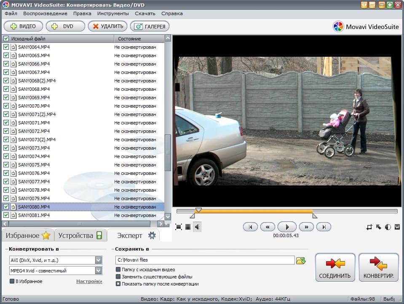
Task: Click the СОЕДИНИТЬ button
Action: click(x=335, y=267)
